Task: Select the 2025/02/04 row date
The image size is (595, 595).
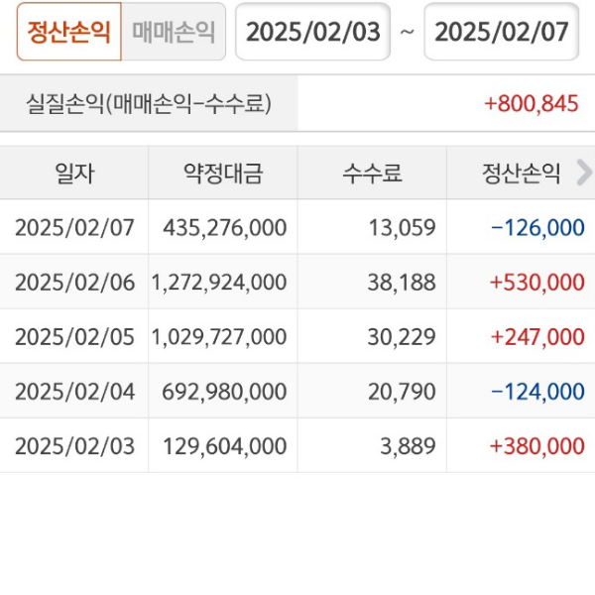Action: coord(74,392)
